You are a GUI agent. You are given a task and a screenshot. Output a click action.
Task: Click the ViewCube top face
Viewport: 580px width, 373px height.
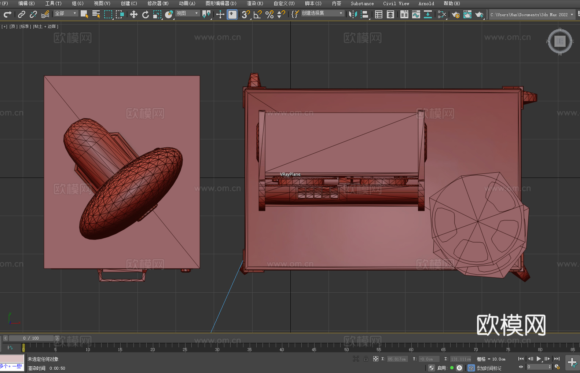pos(560,41)
